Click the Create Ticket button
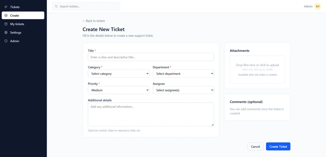 (x=278, y=146)
